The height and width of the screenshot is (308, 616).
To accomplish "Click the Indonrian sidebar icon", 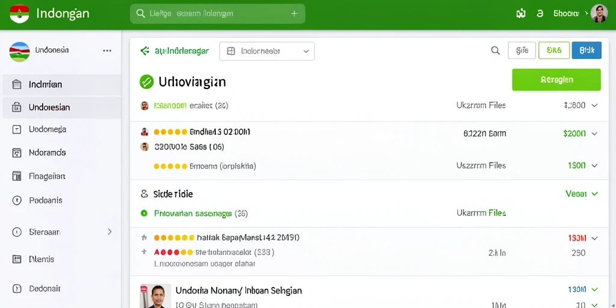I will click(16, 84).
